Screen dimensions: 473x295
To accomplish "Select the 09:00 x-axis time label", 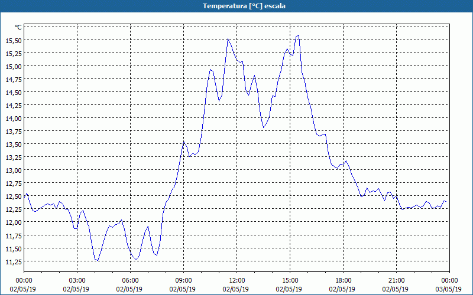I will 183,281.
